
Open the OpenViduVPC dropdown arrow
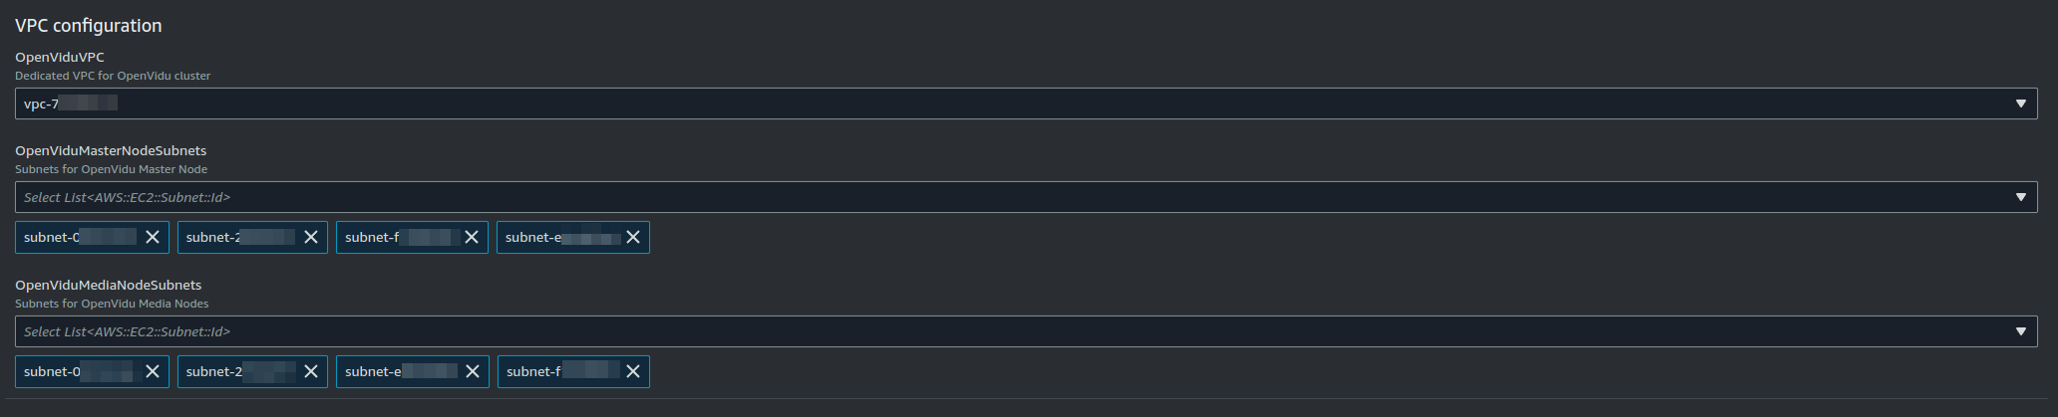pyautogui.click(x=2021, y=104)
